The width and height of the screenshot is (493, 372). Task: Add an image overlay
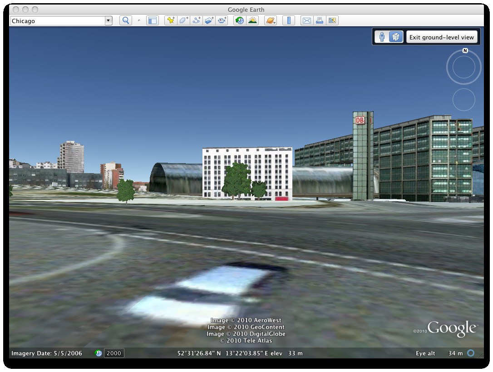[x=209, y=20]
